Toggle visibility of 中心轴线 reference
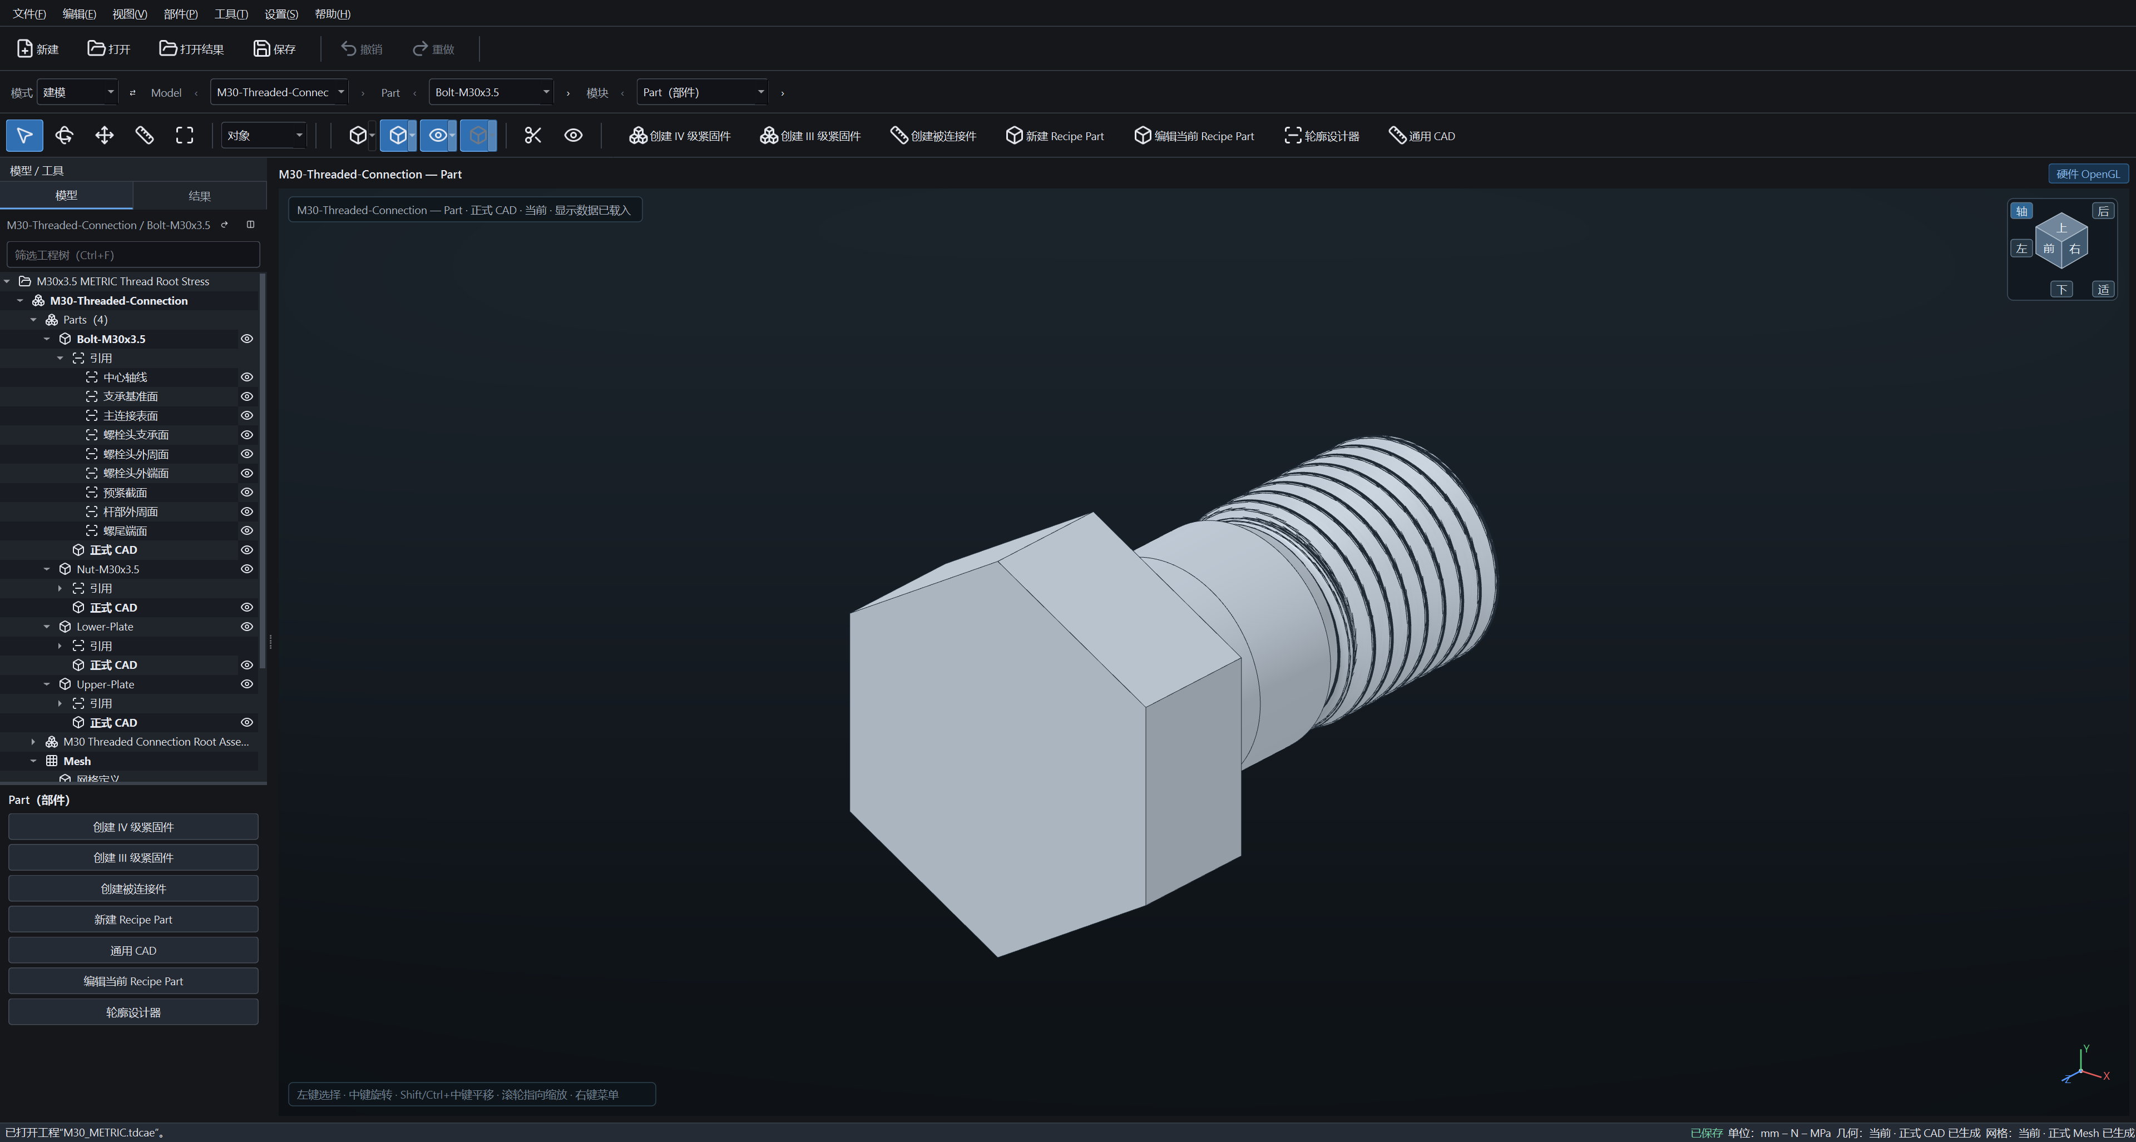Screen dimensions: 2136x1142 (x=246, y=377)
